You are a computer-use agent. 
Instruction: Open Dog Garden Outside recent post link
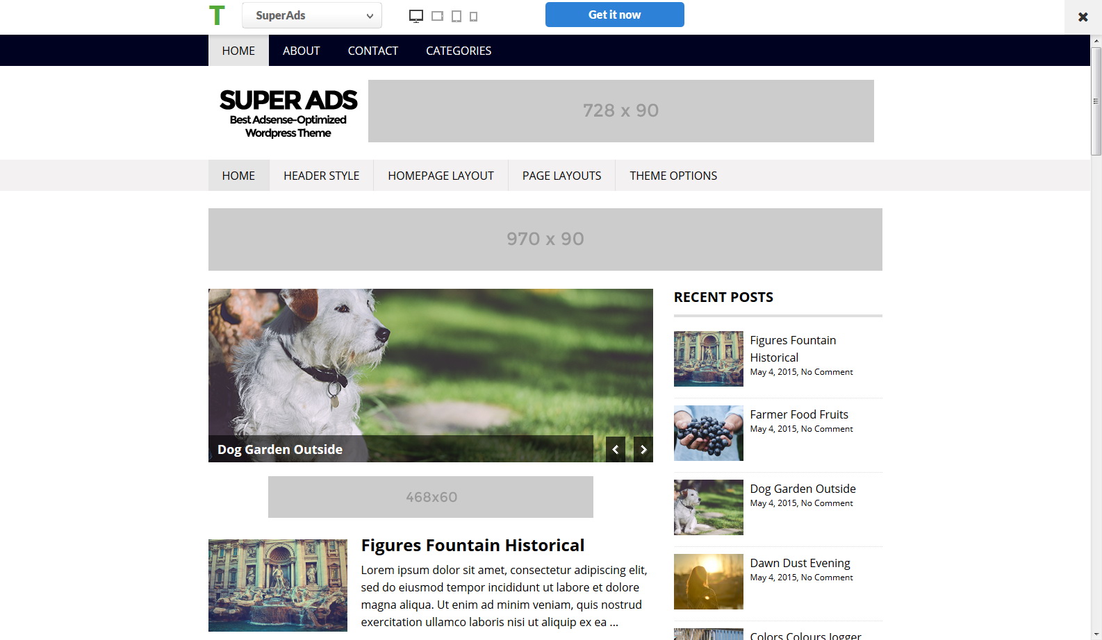[x=803, y=489]
